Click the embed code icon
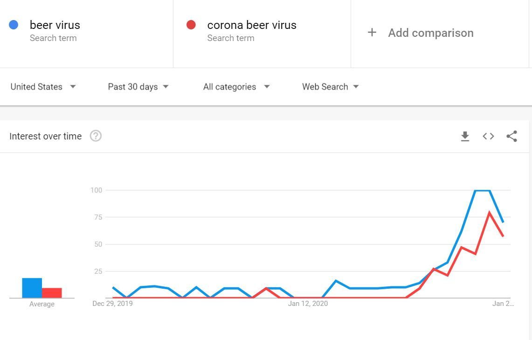This screenshot has width=532, height=340. tap(488, 136)
